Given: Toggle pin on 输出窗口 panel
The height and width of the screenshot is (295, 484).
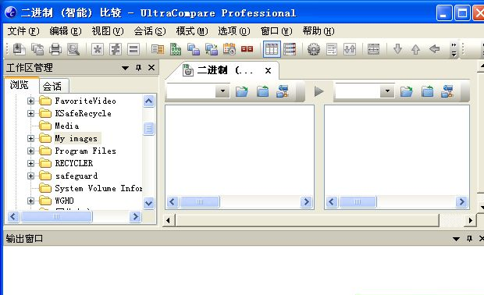Looking at the screenshot, I should pyautogui.click(x=469, y=239).
